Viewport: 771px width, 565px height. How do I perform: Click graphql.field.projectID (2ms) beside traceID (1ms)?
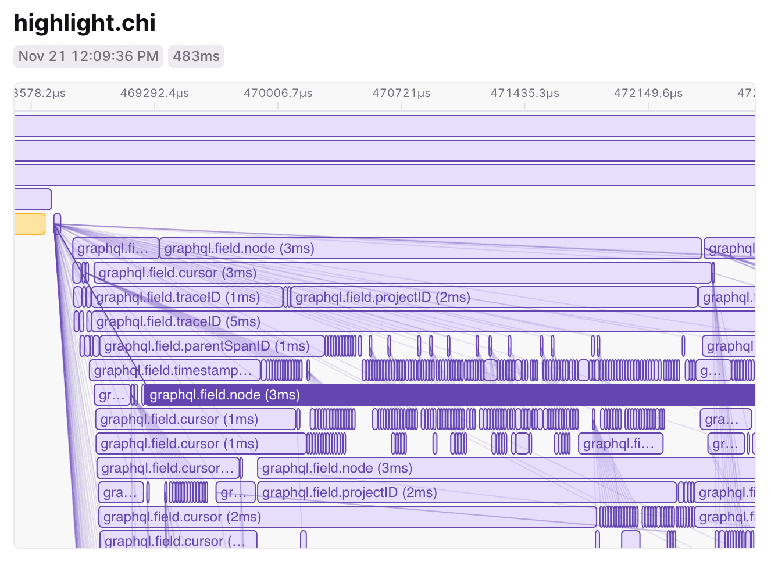coord(494,297)
